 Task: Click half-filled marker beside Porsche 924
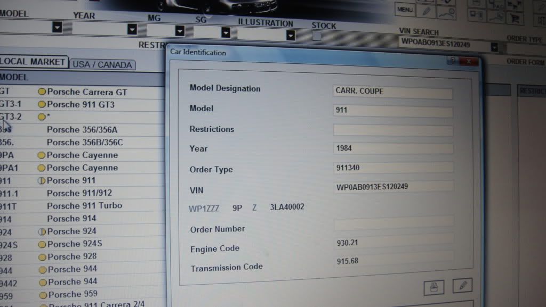tap(42, 231)
